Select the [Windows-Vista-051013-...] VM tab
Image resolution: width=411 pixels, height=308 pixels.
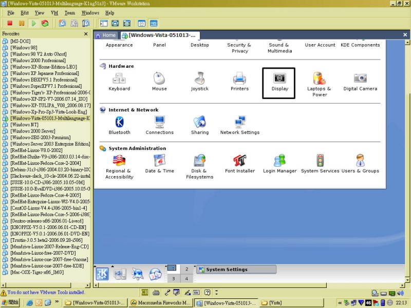(x=159, y=35)
